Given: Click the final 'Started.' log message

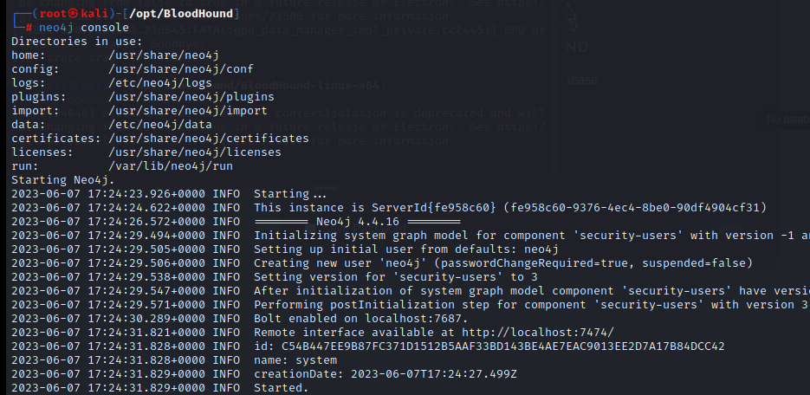Looking at the screenshot, I should pos(281,387).
